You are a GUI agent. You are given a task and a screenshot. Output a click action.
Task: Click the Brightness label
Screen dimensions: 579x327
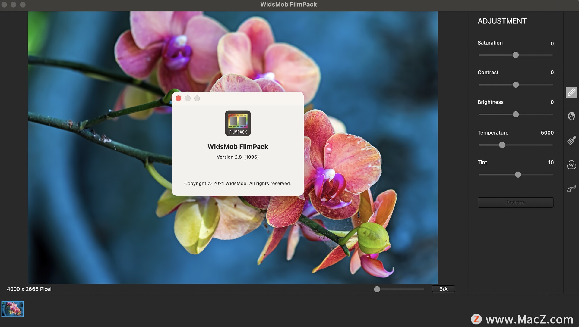pyautogui.click(x=490, y=102)
